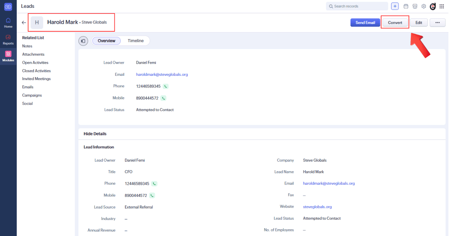Open the Modules section in the sidebar

coord(8,56)
